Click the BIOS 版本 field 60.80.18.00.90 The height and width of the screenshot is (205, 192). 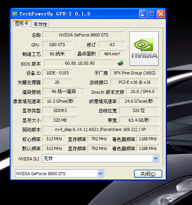coord(80,63)
